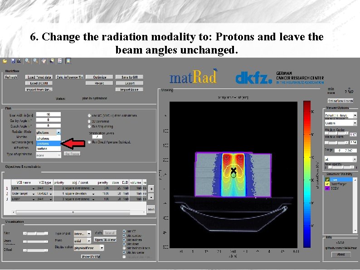
Task: Open the Custom window preset dropdown
Action: coord(341,123)
